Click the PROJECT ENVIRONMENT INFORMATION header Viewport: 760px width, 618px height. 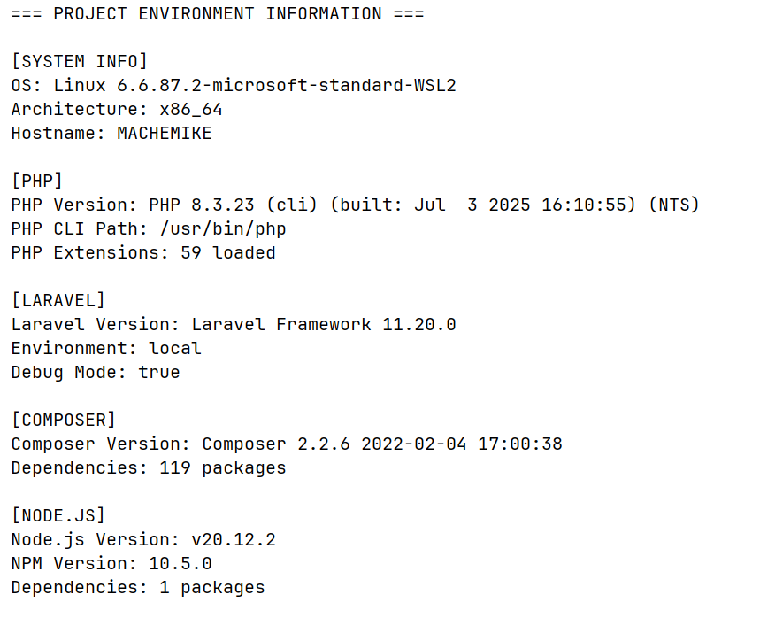[x=218, y=13]
